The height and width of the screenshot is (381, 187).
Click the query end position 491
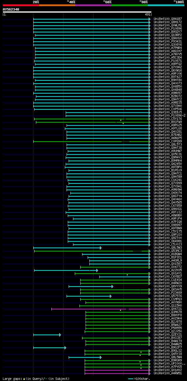(148, 14)
